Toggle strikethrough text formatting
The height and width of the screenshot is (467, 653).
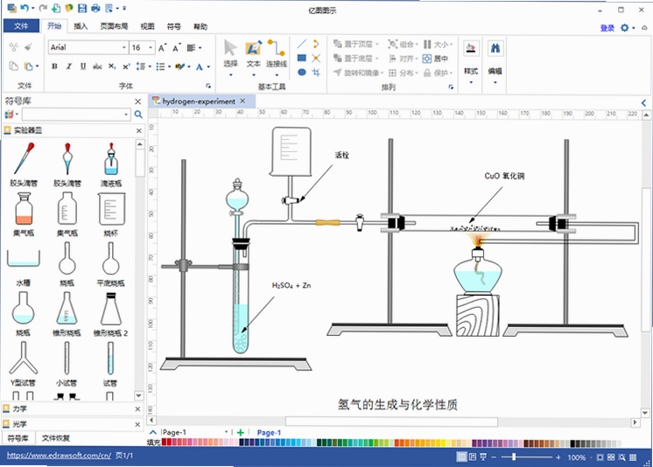pos(97,66)
